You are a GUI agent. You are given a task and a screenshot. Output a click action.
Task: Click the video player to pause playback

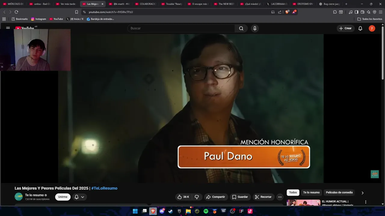click(191, 108)
